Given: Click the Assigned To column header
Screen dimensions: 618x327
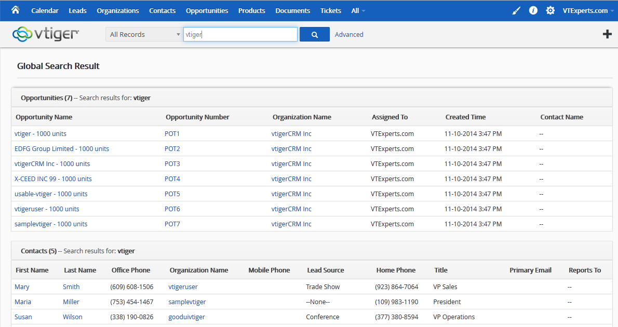Looking at the screenshot, I should tap(390, 117).
